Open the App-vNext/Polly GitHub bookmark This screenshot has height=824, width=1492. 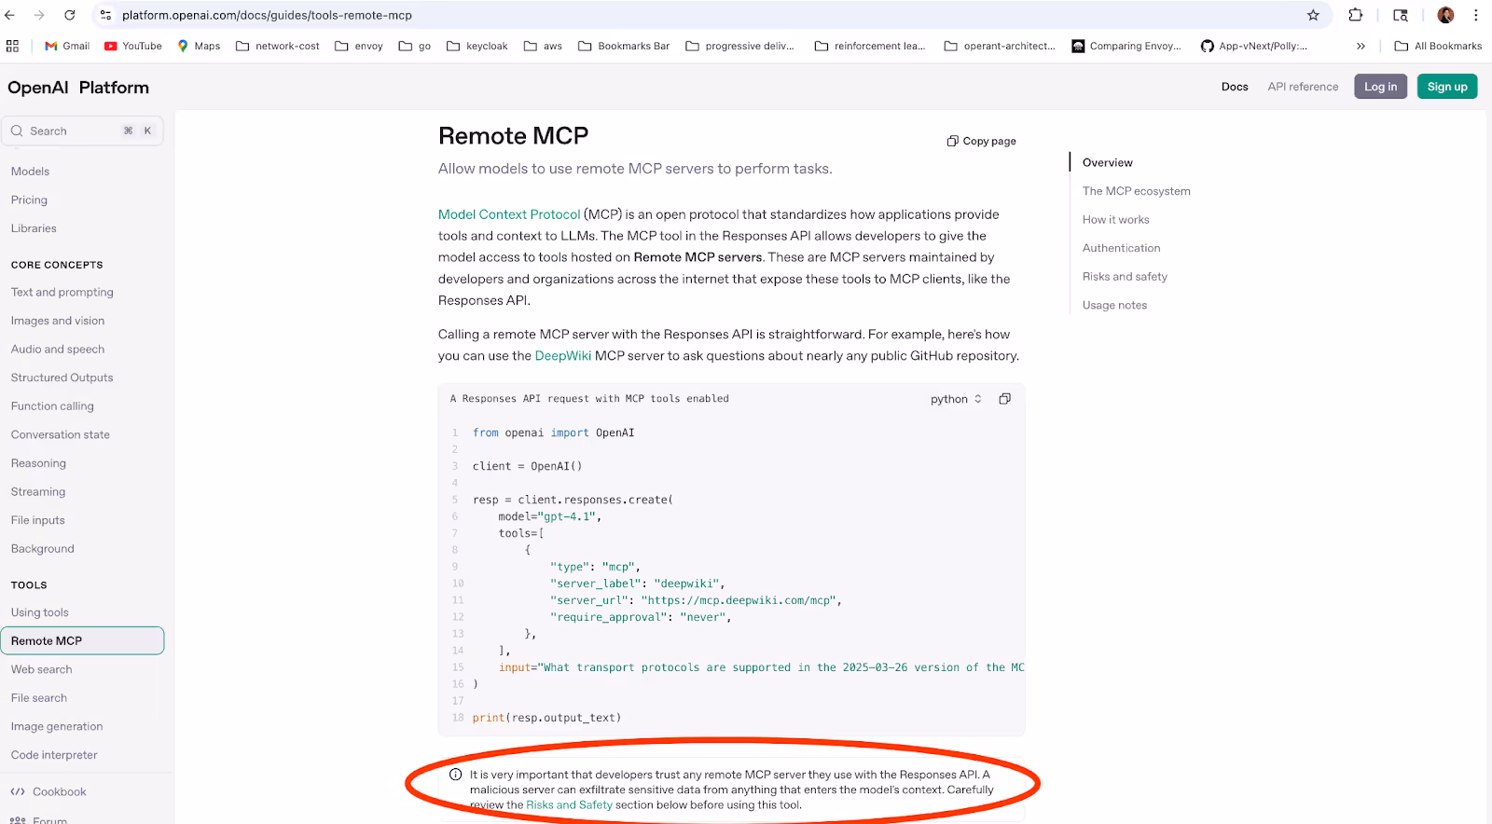pos(1254,46)
